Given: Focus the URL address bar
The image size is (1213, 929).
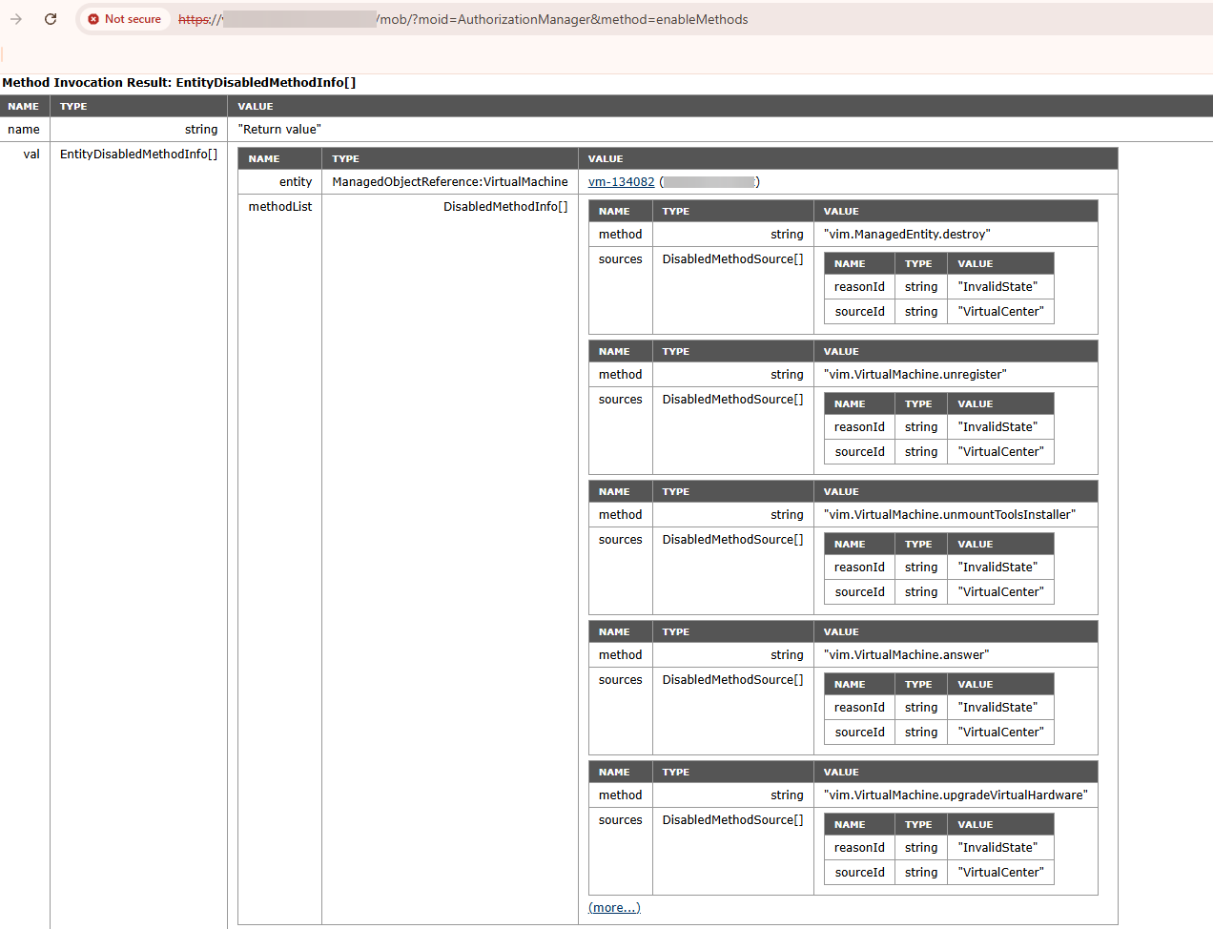Looking at the screenshot, I should (572, 19).
